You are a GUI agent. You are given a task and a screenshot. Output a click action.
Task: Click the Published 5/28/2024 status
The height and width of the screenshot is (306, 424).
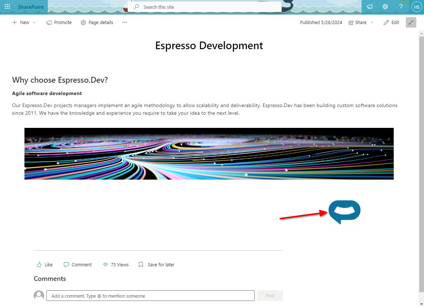tap(321, 23)
